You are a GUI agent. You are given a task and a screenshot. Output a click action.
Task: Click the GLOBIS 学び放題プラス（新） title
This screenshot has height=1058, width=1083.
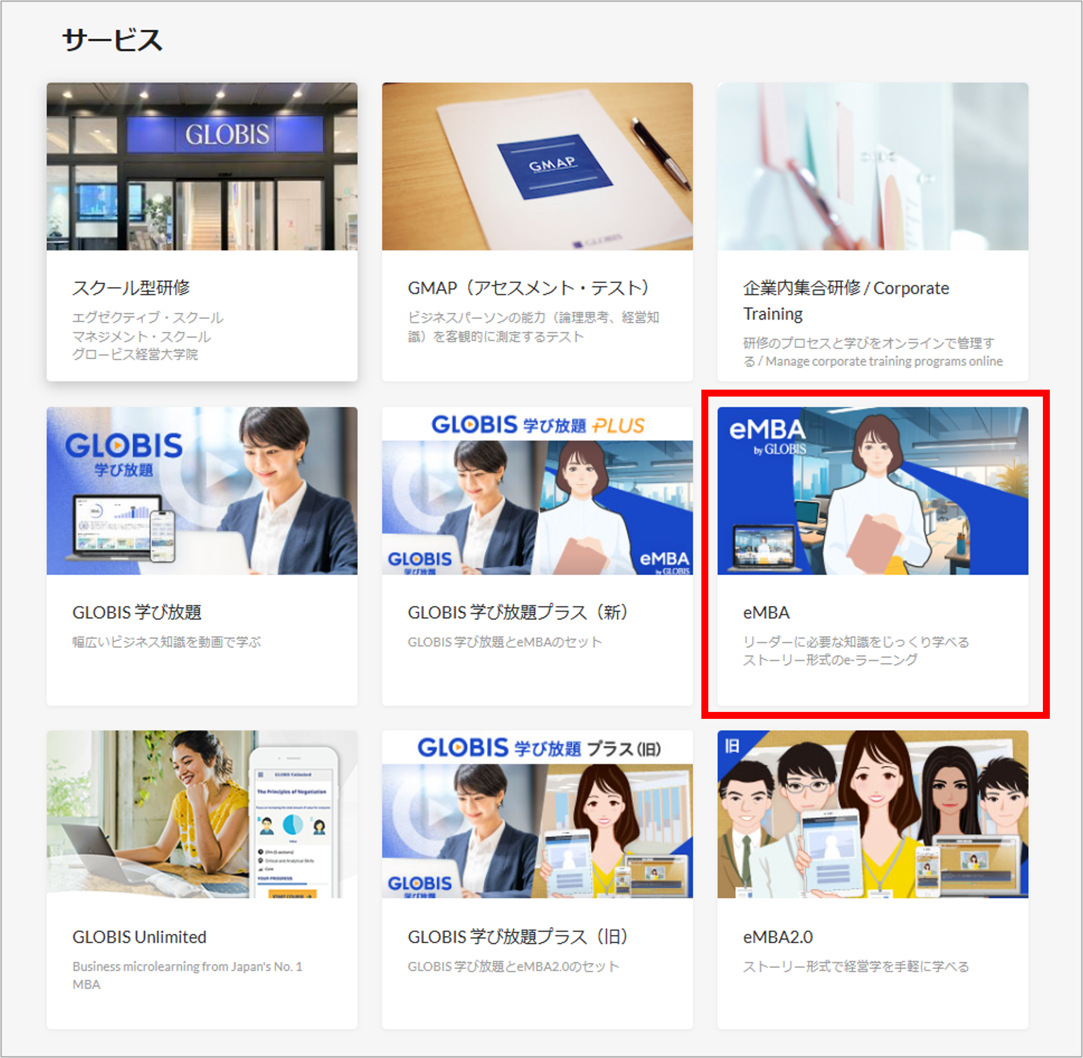(518, 612)
